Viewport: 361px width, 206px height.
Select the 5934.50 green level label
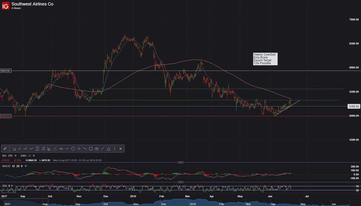(x=6, y=71)
